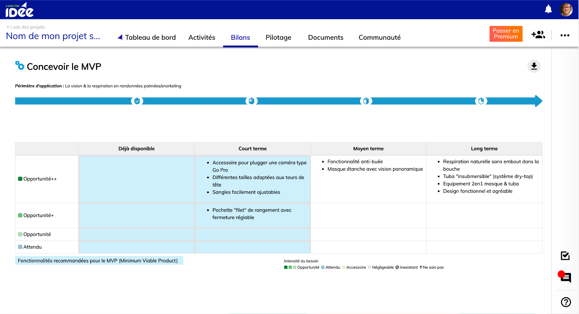Click 'Masque étanche avec vision panoramique' item
The height and width of the screenshot is (314, 579).
pyautogui.click(x=375, y=169)
